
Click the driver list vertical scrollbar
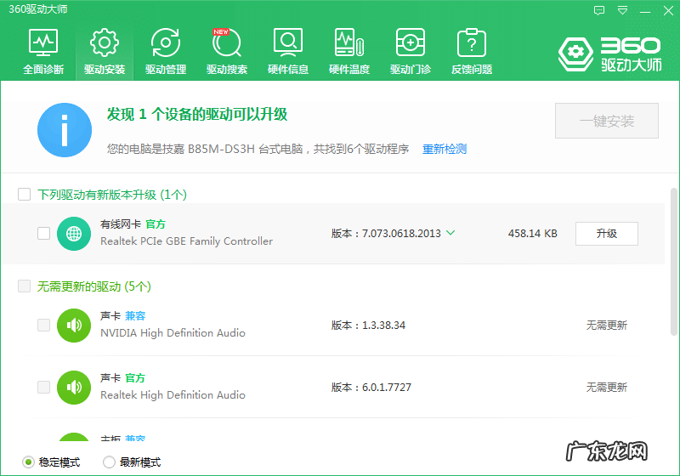[674, 262]
